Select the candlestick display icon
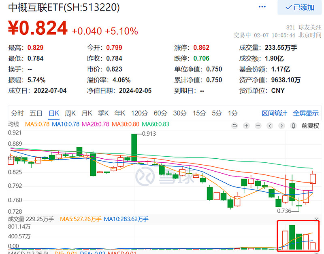The height and width of the screenshot is (254, 324). point(293,126)
